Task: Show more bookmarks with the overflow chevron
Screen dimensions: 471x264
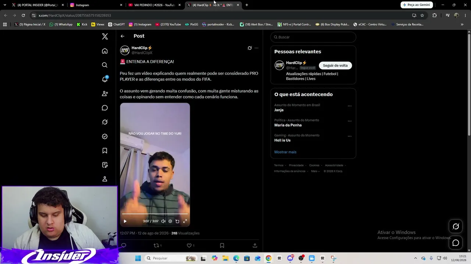Action: pyautogui.click(x=462, y=25)
